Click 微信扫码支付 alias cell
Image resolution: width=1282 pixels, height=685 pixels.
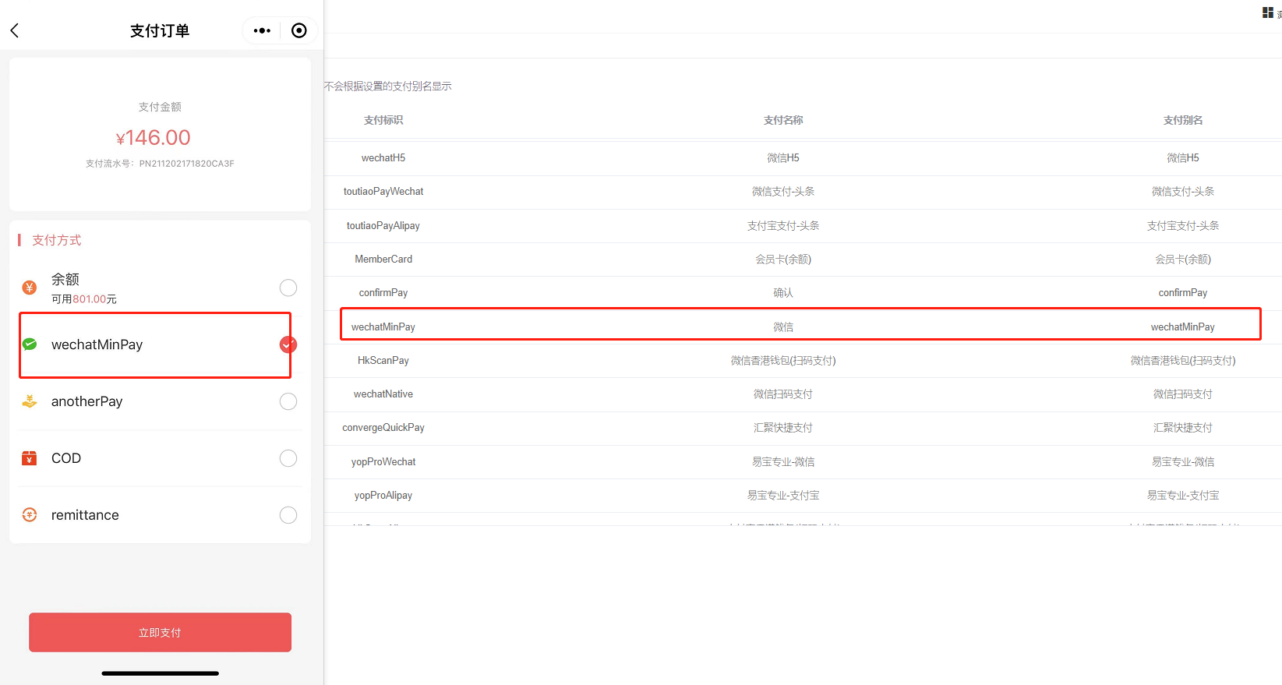pyautogui.click(x=1183, y=394)
